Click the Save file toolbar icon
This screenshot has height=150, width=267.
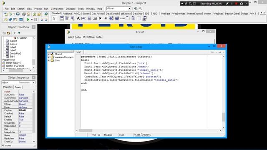pos(18,14)
